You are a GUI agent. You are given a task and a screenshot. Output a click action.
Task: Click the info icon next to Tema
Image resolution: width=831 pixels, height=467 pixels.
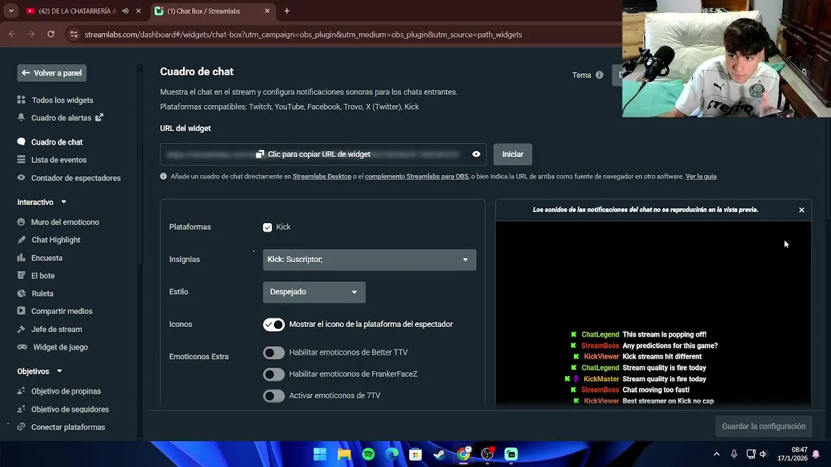pyautogui.click(x=599, y=75)
